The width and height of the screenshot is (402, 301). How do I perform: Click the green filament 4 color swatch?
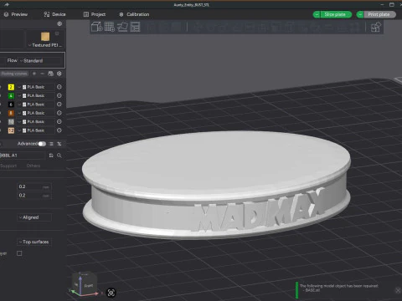(11, 95)
